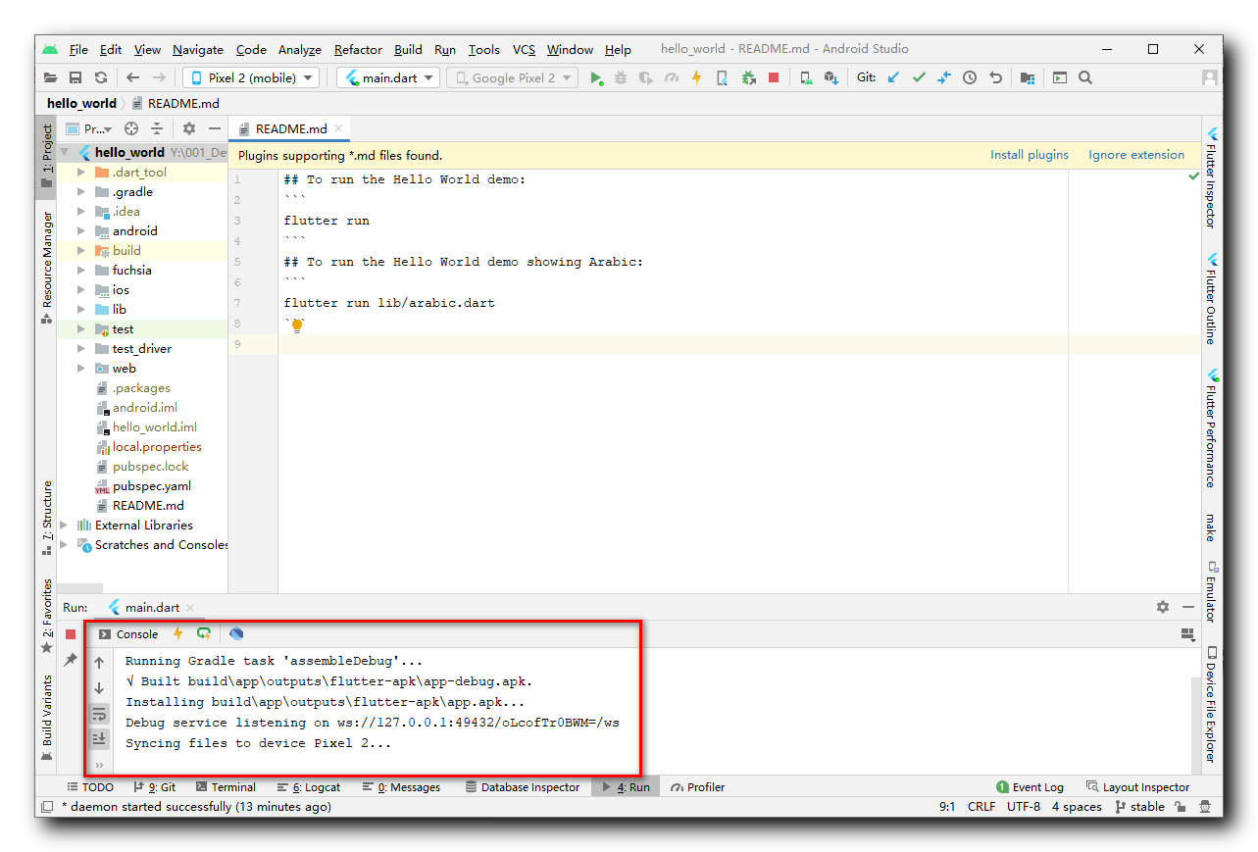The image size is (1258, 852).
Task: Click the scroll up arrow in console gutter
Action: 99,663
